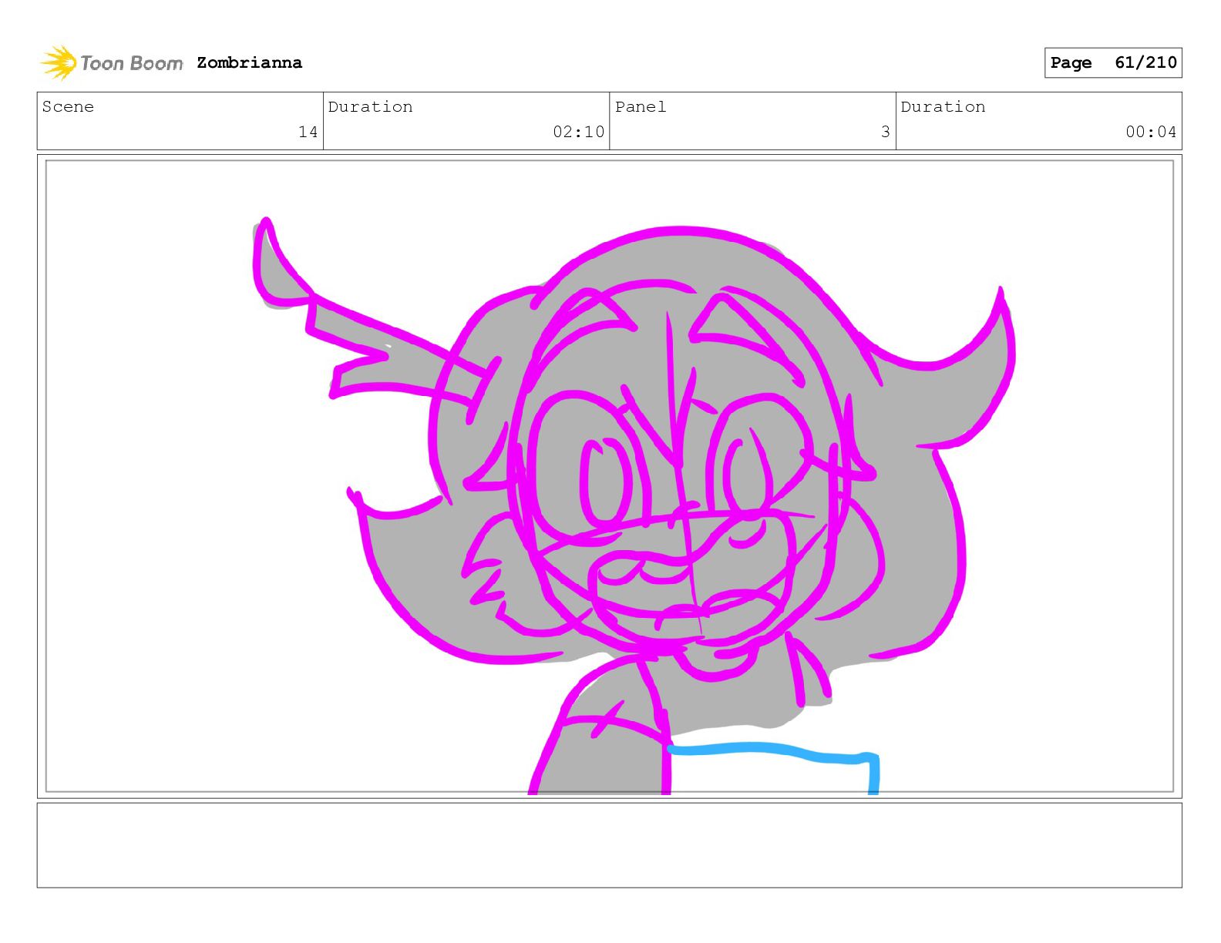Select the Zombrianna project title text
Screen dimensions: 1221x943
tap(249, 62)
